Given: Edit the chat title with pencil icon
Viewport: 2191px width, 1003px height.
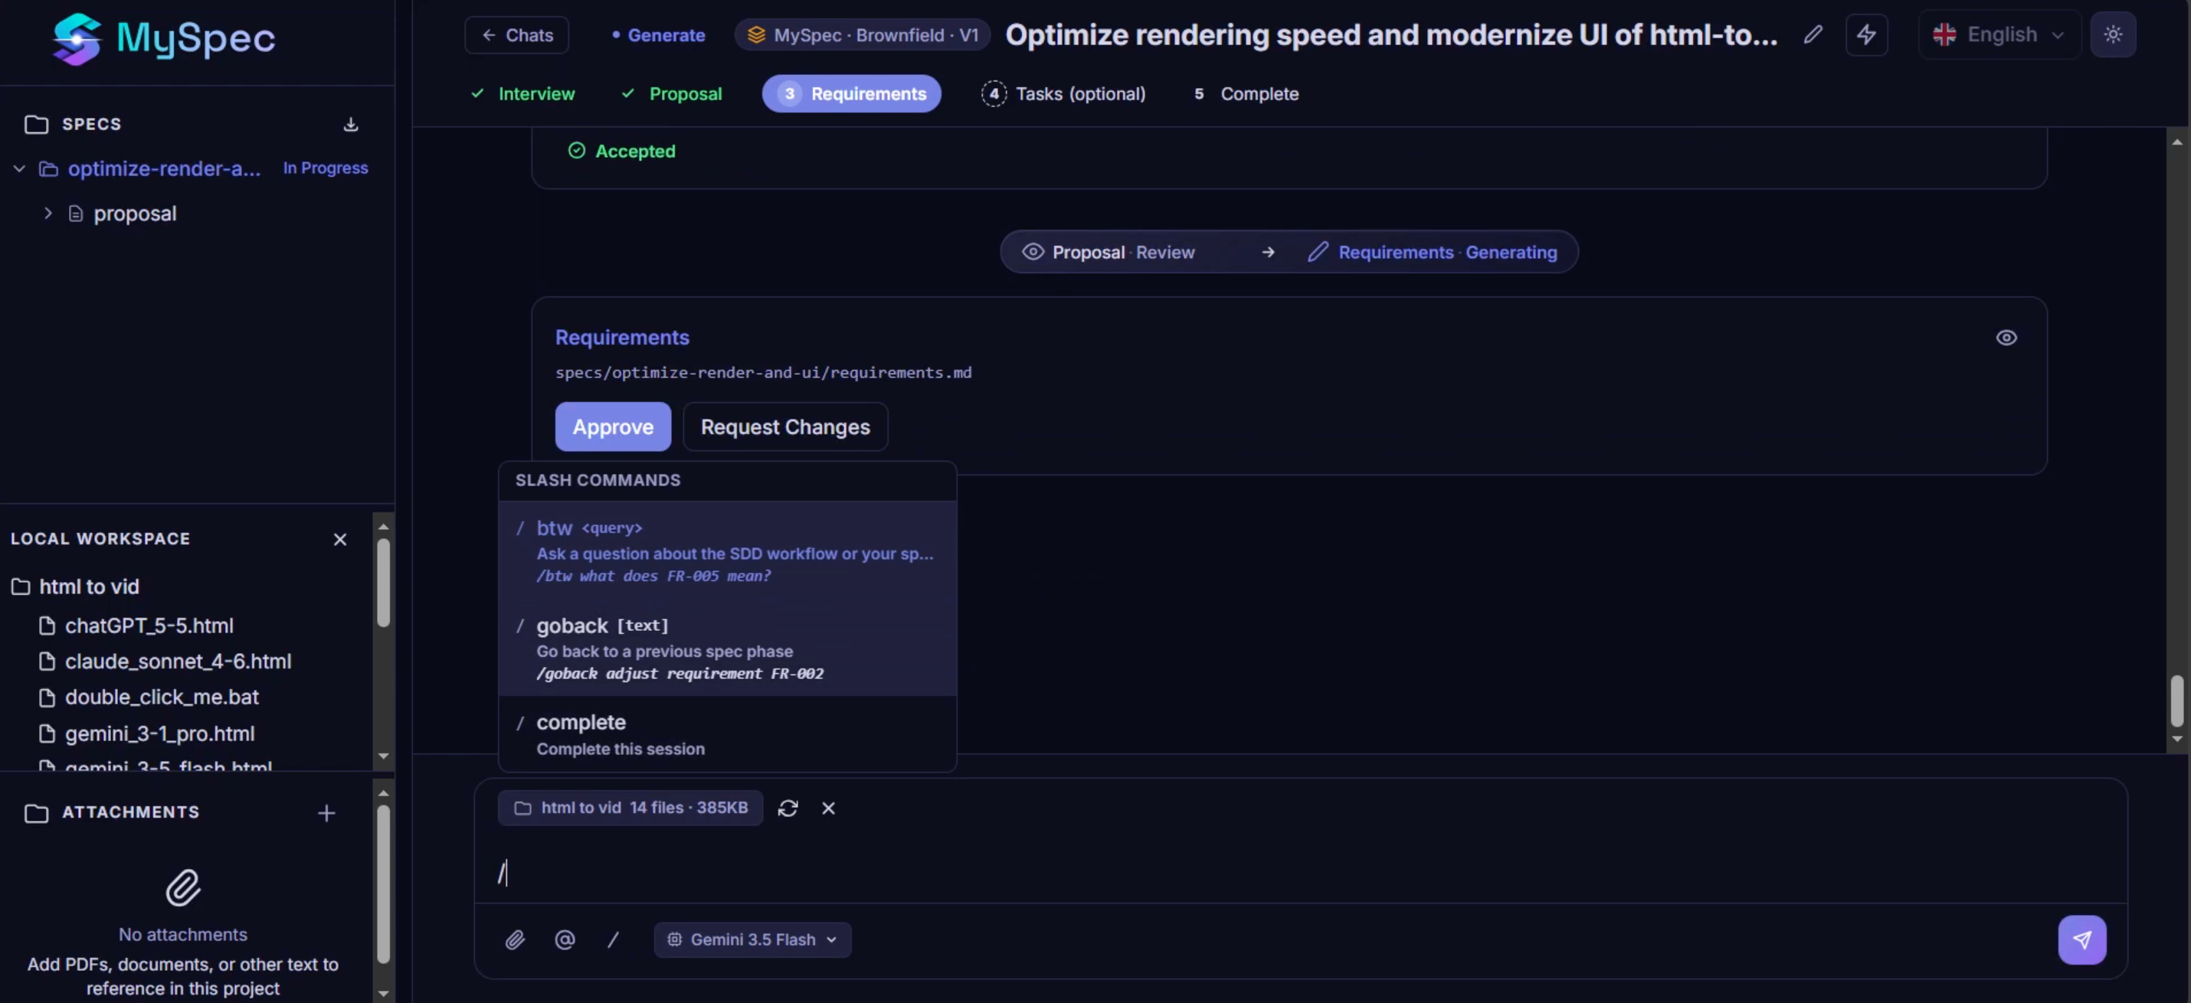Looking at the screenshot, I should 1813,35.
